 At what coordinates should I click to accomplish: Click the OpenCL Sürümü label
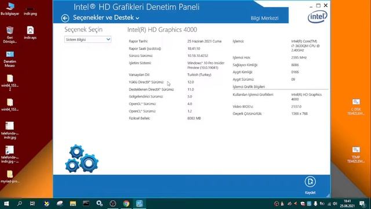[142, 111]
